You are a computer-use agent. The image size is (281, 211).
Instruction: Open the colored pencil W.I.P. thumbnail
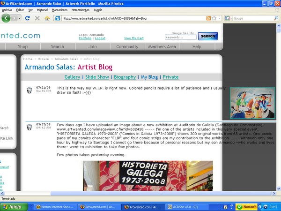tap(252, 103)
